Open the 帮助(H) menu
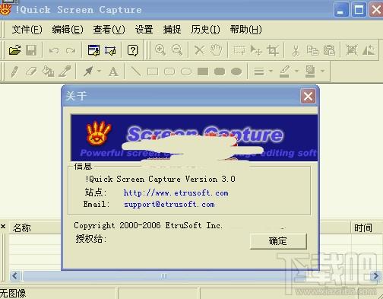The image size is (383, 299). click(x=245, y=30)
